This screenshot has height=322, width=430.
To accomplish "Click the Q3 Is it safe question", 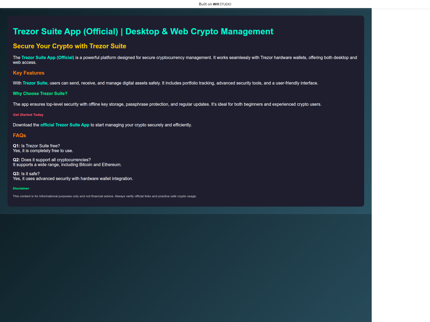I will coord(26,174).
